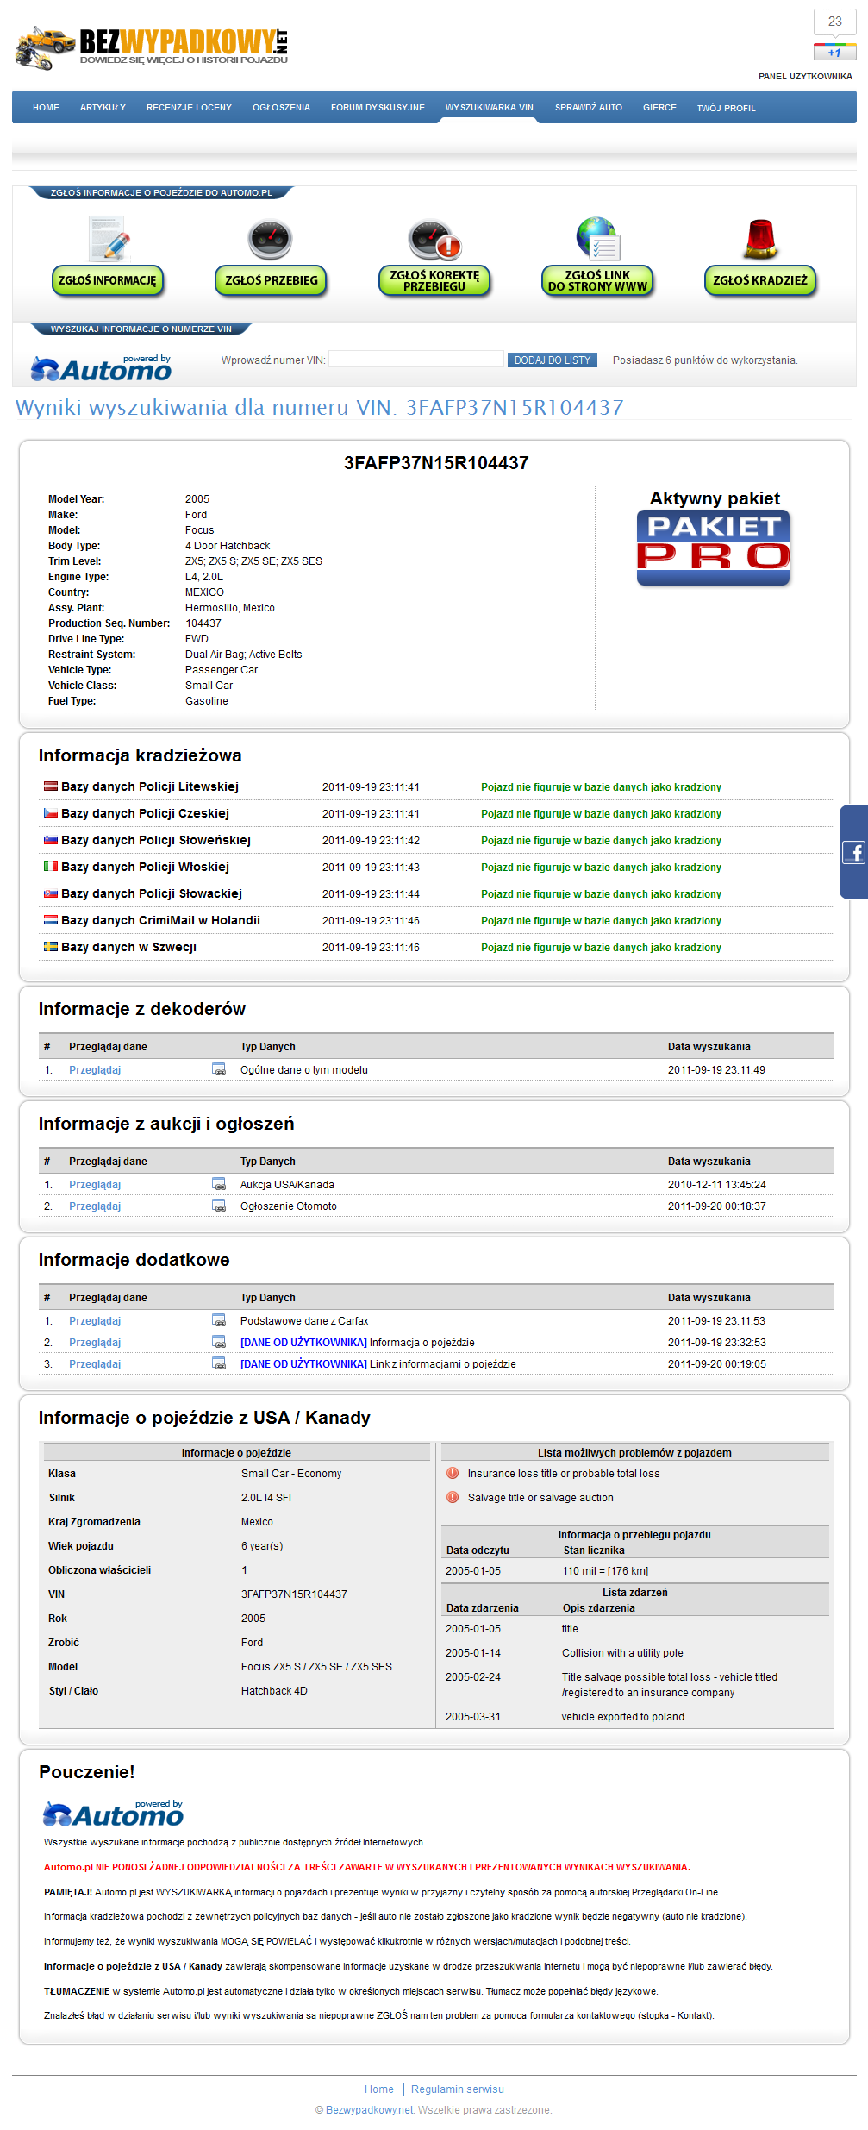868x2130 pixels.
Task: Click the Google +1 button
Action: pos(834,53)
